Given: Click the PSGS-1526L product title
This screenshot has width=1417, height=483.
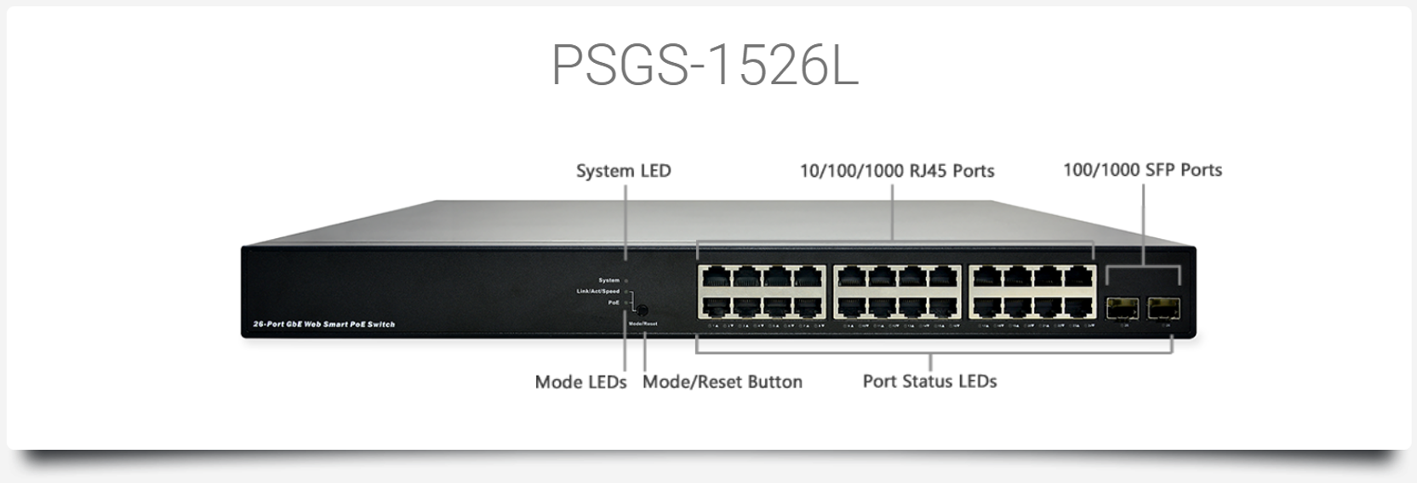Looking at the screenshot, I should pos(705,65).
